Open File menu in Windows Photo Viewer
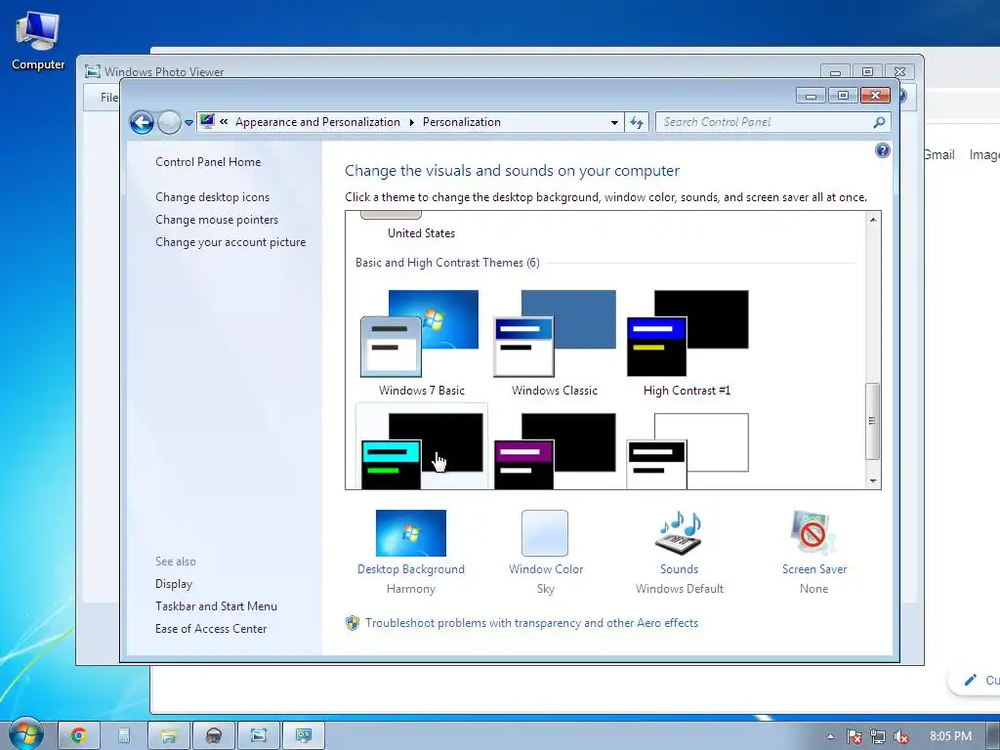The width and height of the screenshot is (1000, 750). point(109,97)
